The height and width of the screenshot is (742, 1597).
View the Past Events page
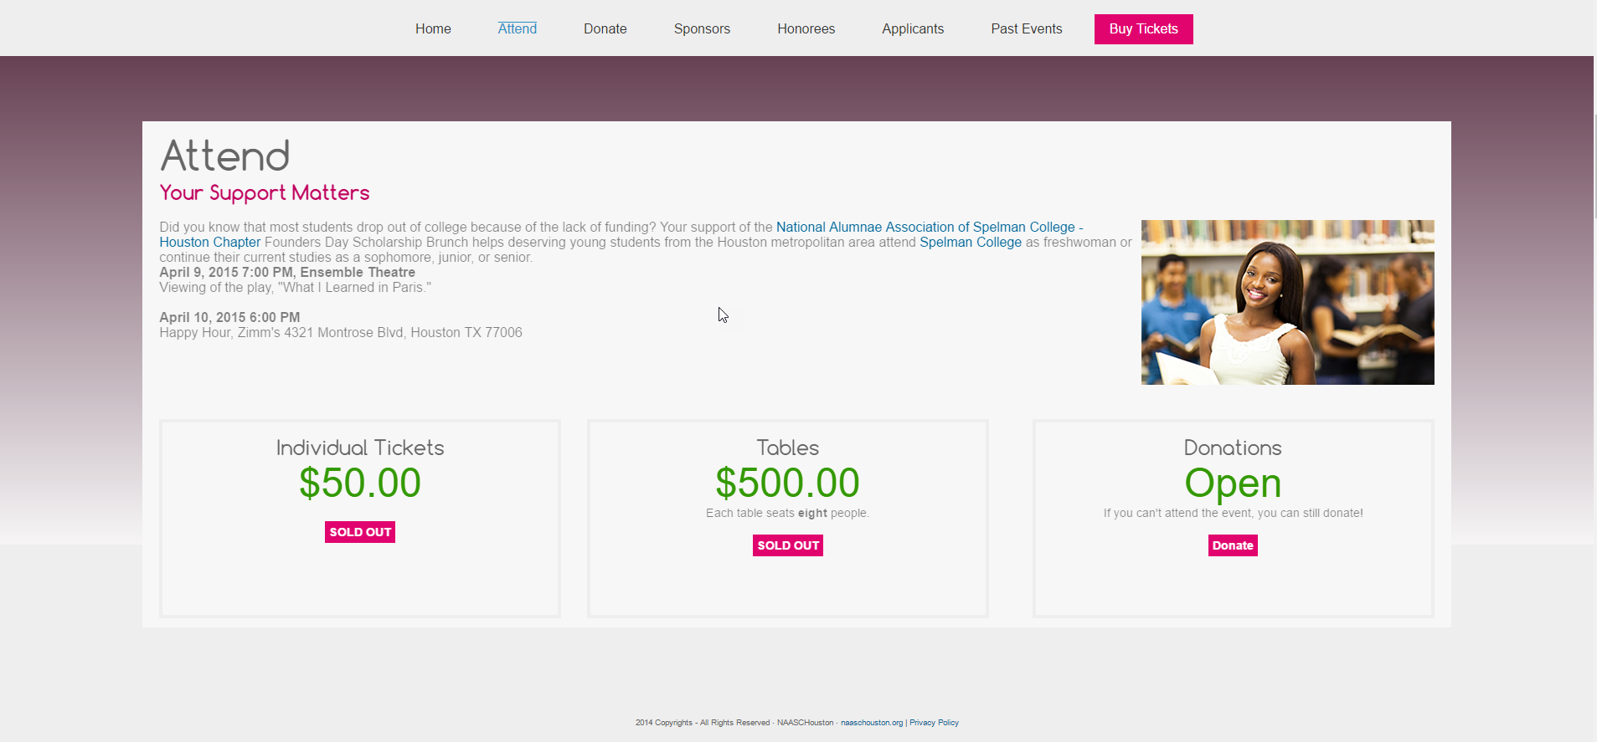point(1026,29)
